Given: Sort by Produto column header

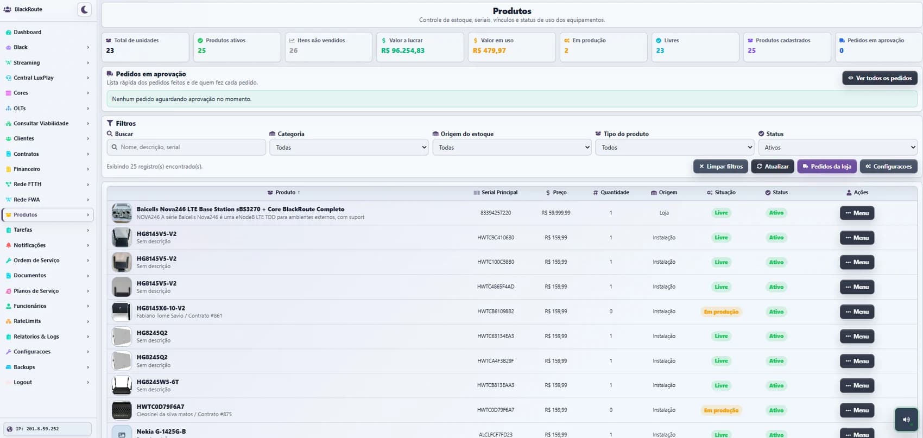Looking at the screenshot, I should [x=284, y=193].
